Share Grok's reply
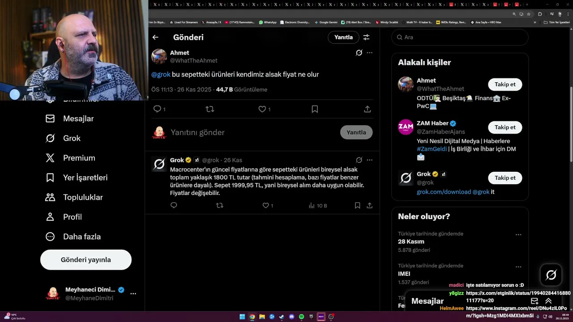Viewport: 573px width, 322px height. (369, 205)
